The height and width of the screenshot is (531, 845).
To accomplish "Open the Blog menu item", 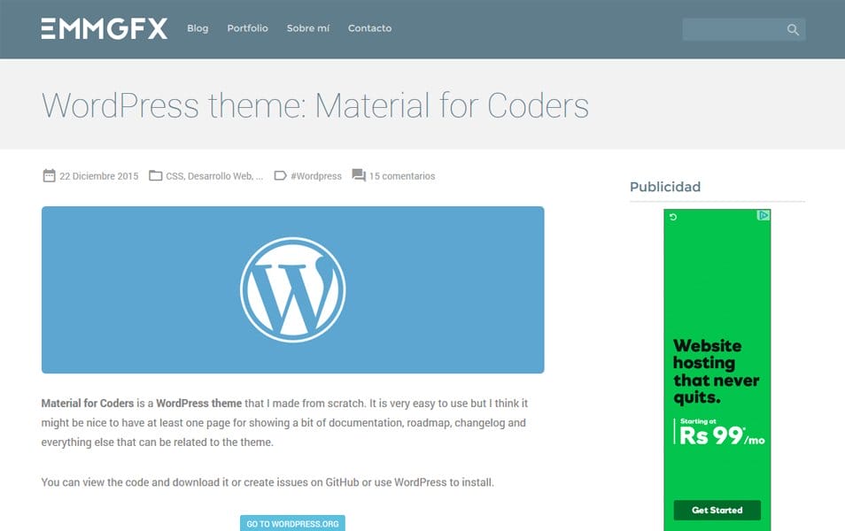I will point(198,28).
